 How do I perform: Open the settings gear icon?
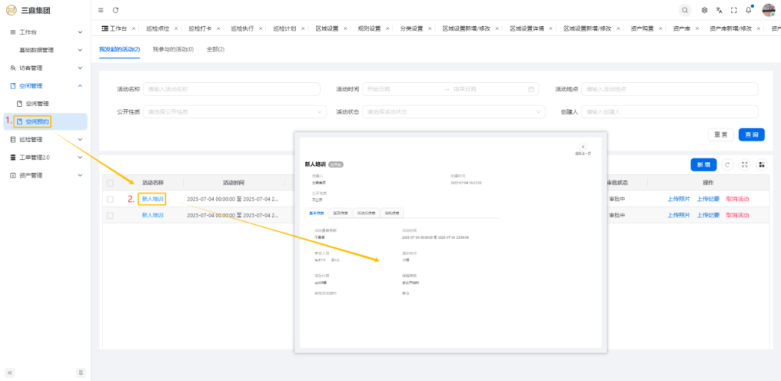click(x=704, y=10)
